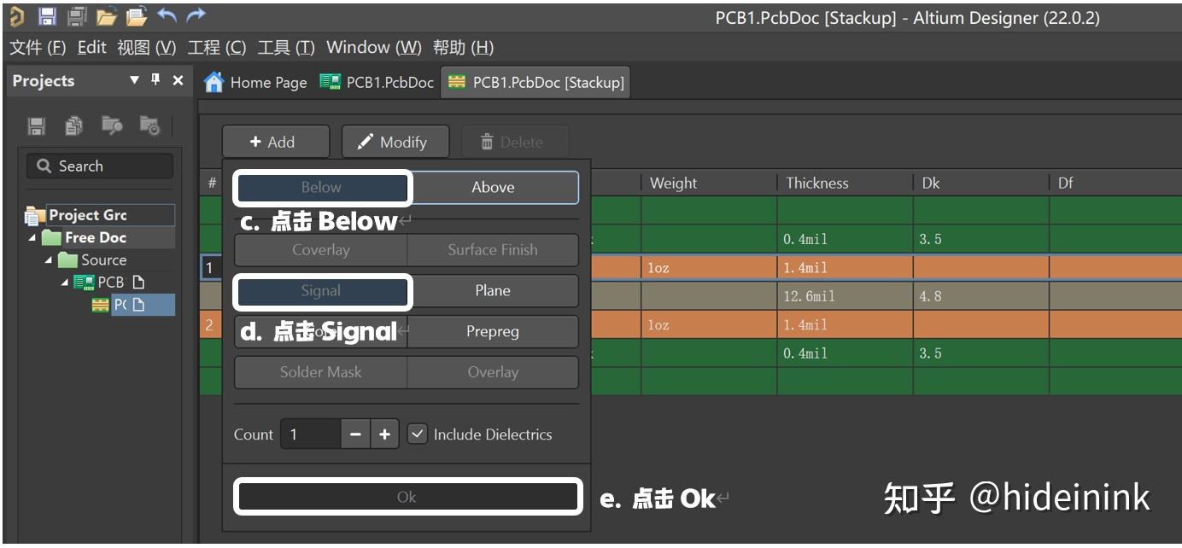The height and width of the screenshot is (548, 1182).
Task: Click the Explore project folder icon
Action: [x=112, y=125]
